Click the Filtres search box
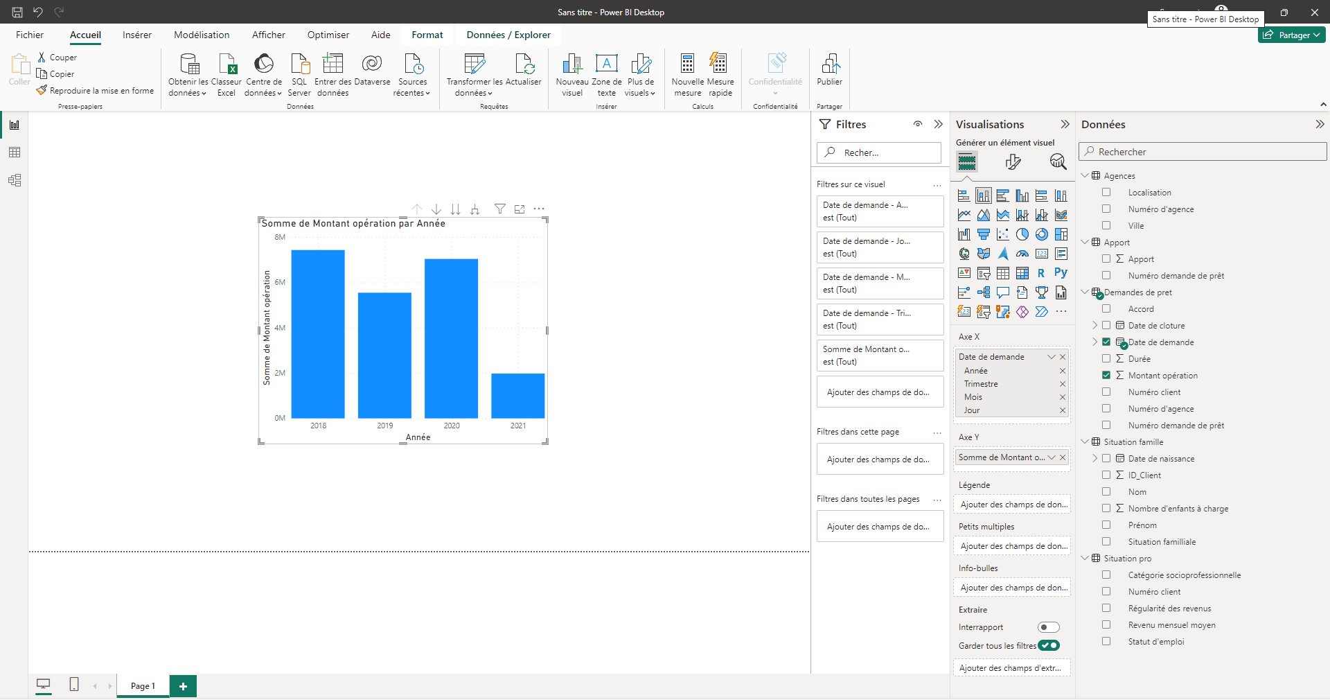This screenshot has height=700, width=1330. 879,152
